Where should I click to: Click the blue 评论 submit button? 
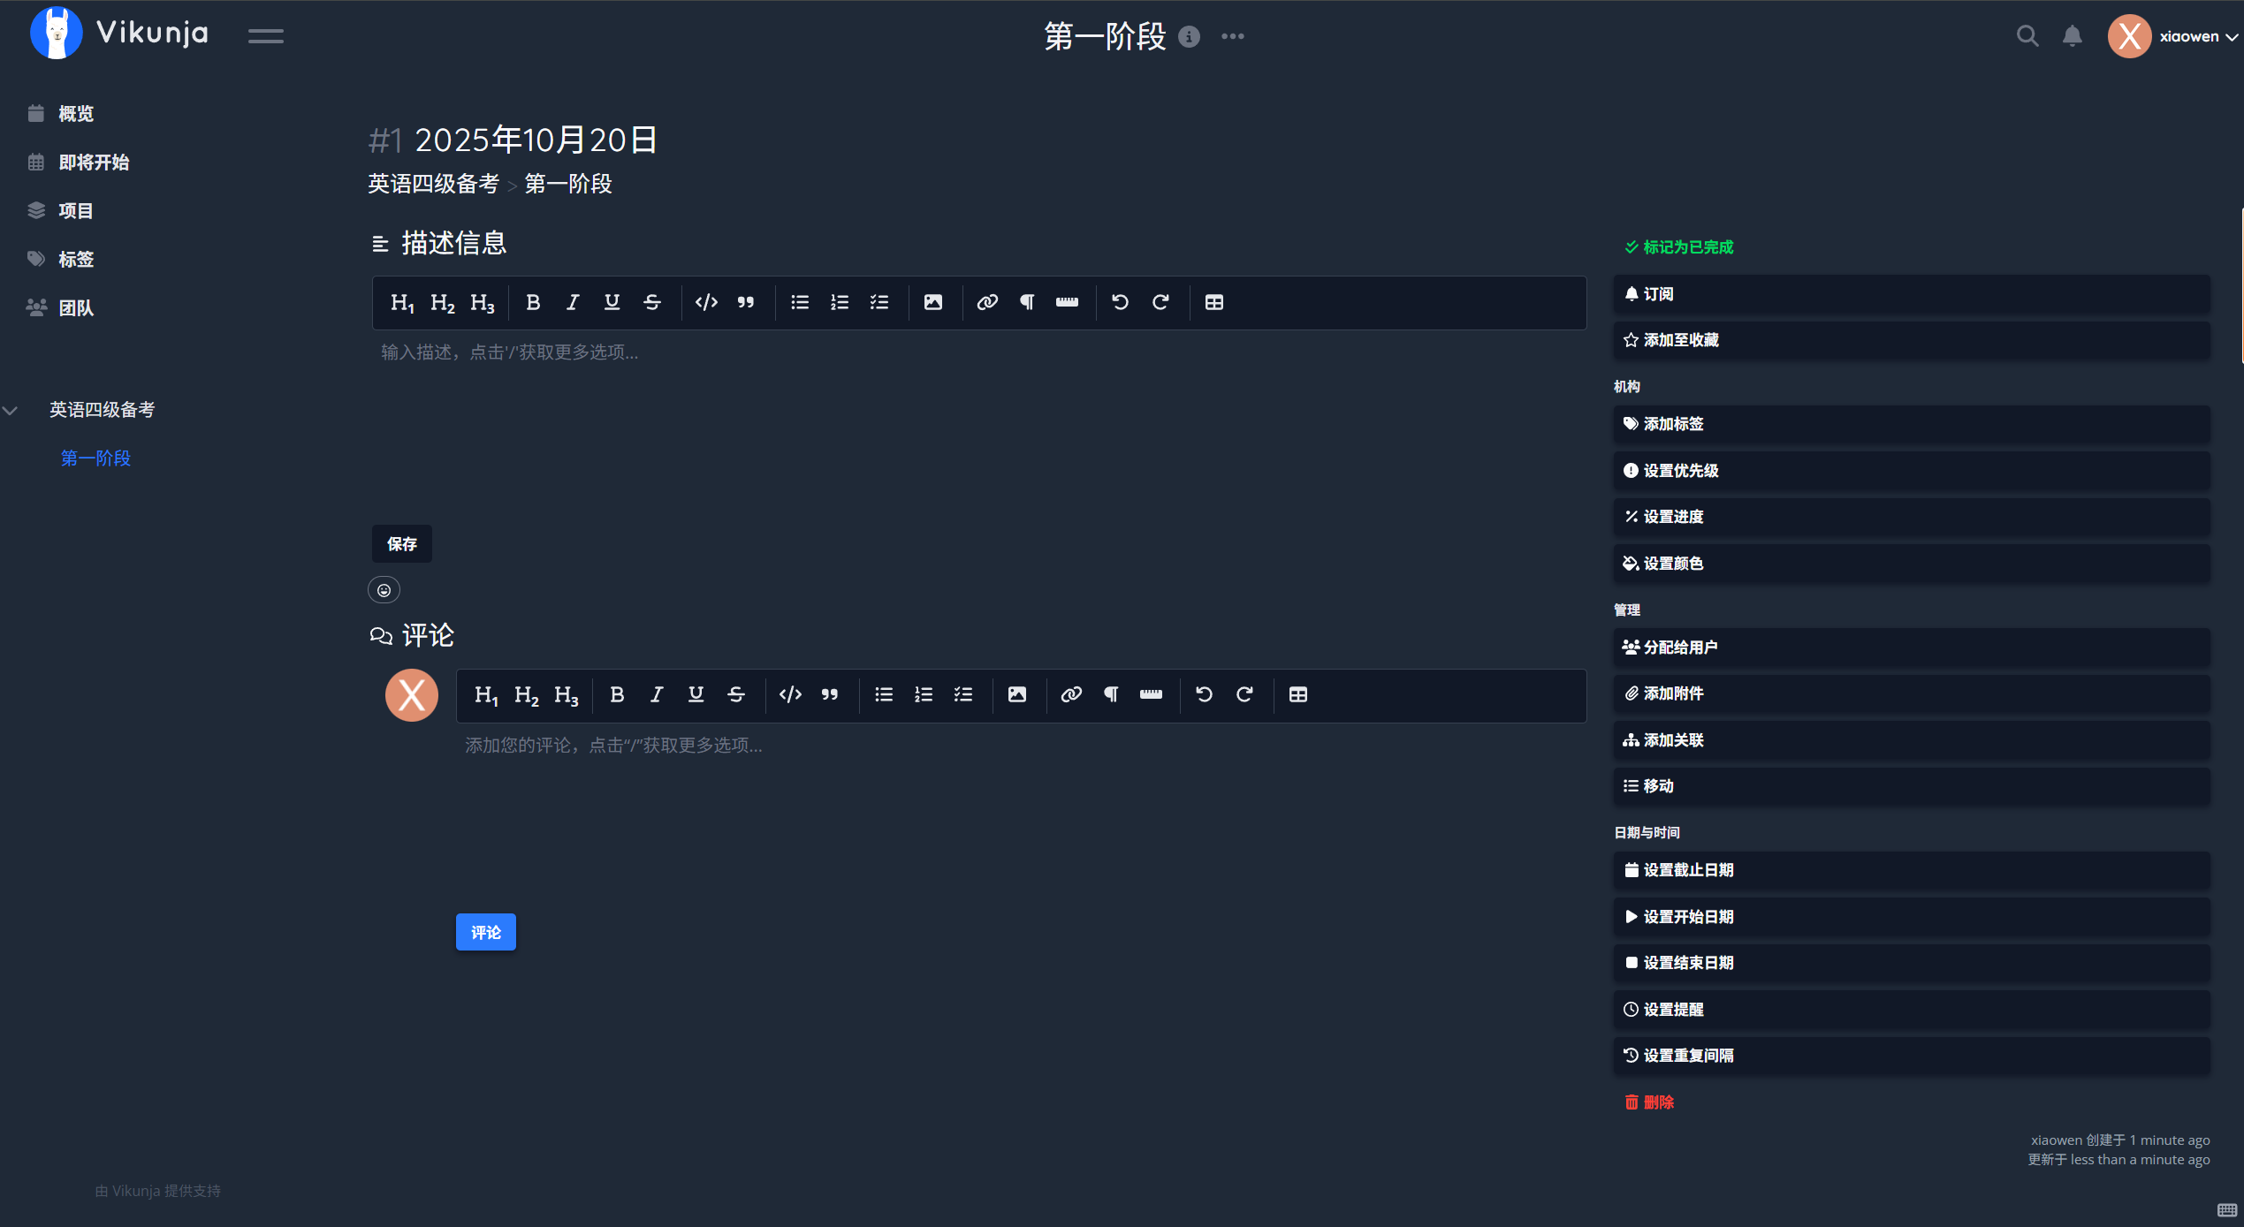485,932
